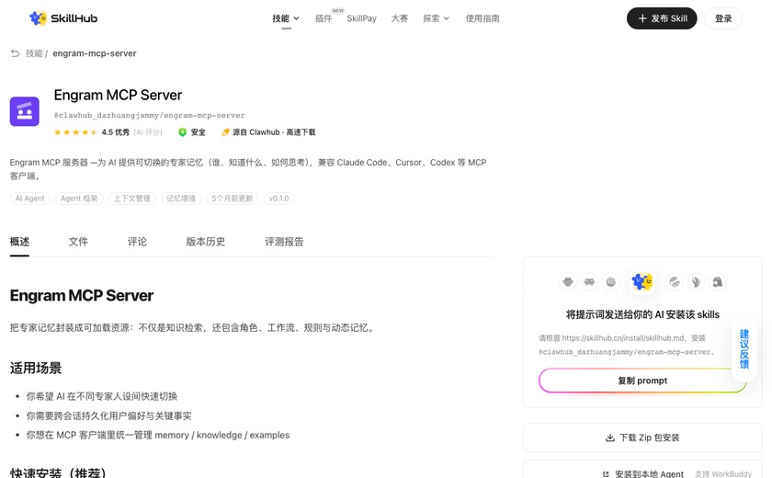Click the 上下文管理 tag
The width and height of the screenshot is (772, 478).
(x=132, y=199)
